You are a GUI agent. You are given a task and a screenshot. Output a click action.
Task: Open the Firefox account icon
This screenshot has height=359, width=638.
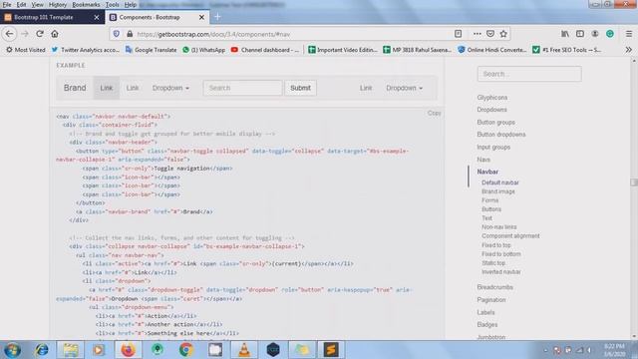click(x=595, y=34)
